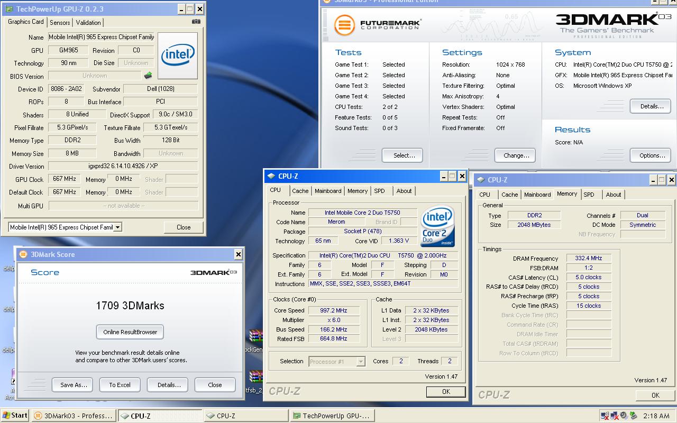
Task: Open the upper WinRAR archive on desktop
Action: (x=257, y=337)
